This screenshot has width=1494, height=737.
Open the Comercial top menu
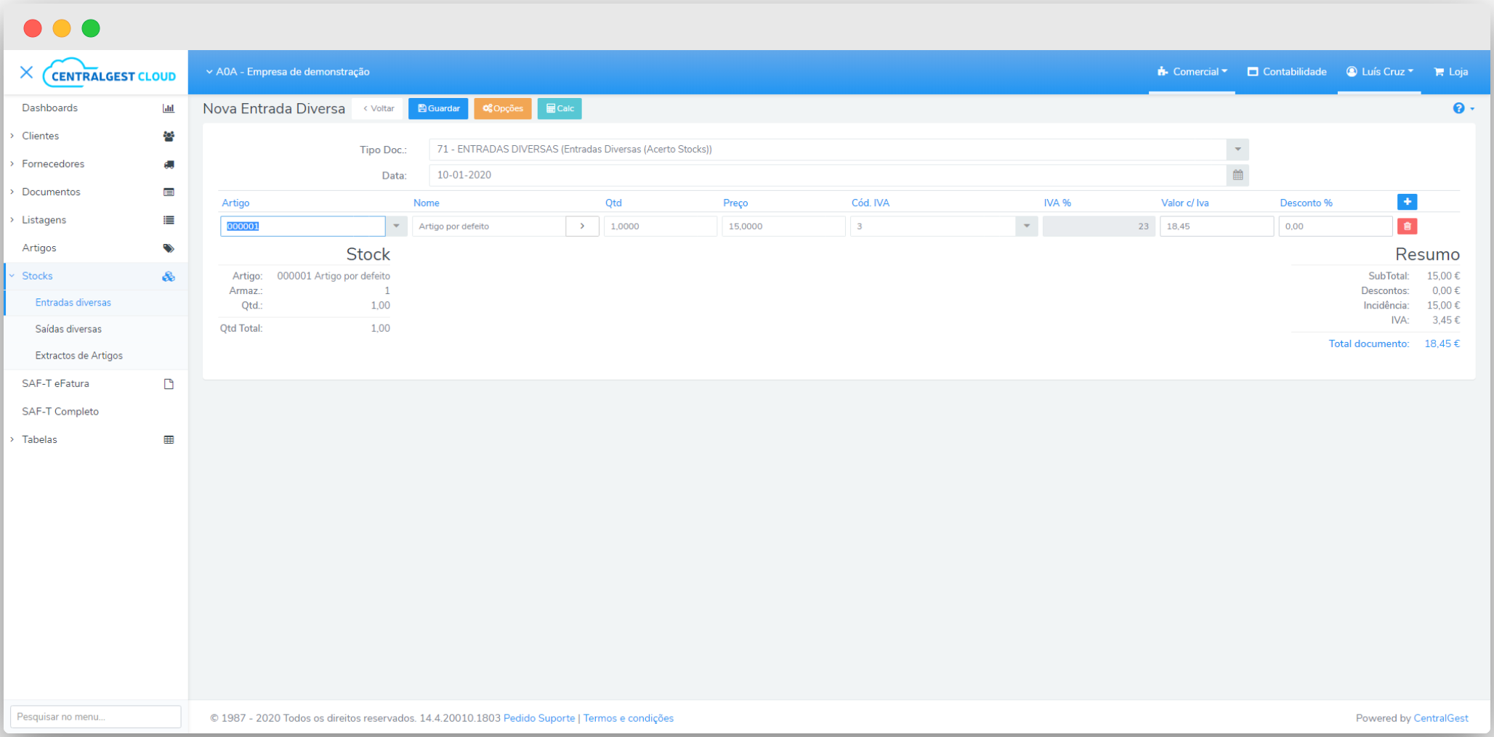pos(1192,72)
